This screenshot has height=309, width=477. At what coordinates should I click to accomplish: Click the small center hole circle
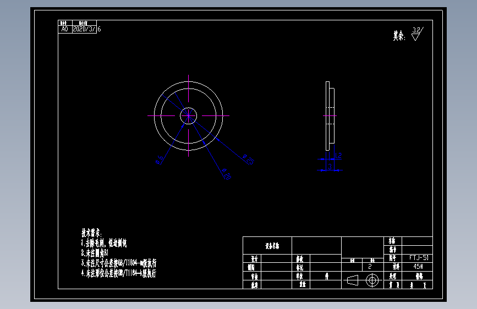tap(189, 116)
